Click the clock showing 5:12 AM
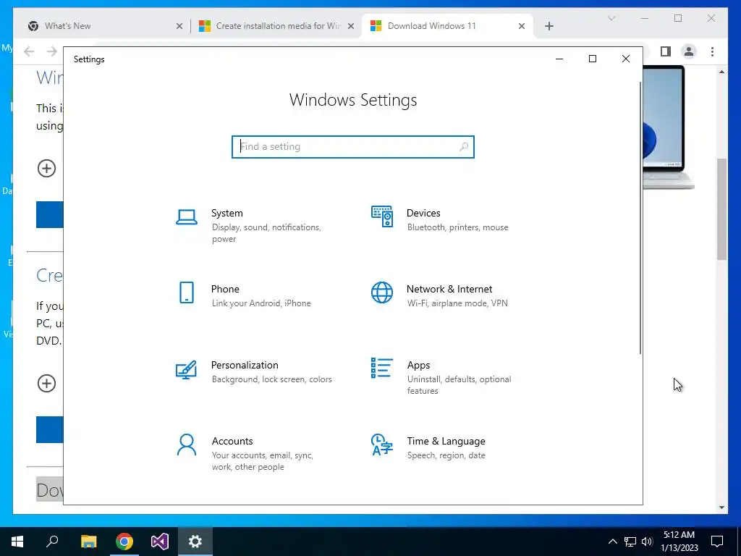Viewport: 741px width, 556px height. tap(679, 535)
